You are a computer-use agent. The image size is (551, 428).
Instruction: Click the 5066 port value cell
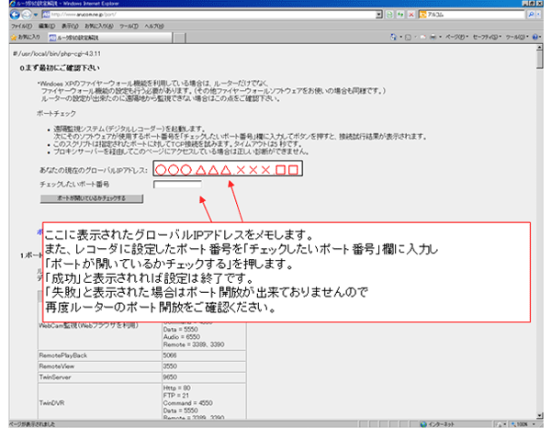(x=204, y=355)
